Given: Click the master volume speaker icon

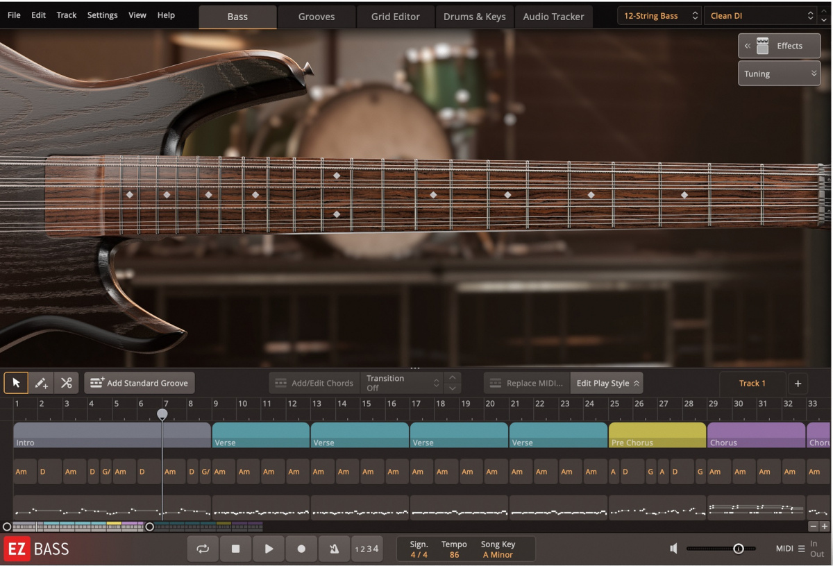Looking at the screenshot, I should pos(672,548).
